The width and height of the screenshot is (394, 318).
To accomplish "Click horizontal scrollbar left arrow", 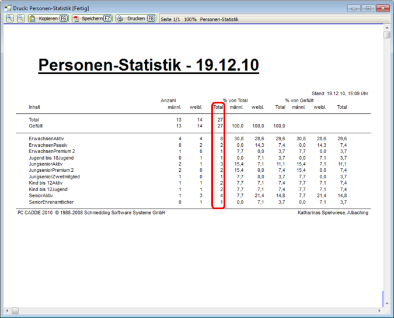I will click(7, 311).
